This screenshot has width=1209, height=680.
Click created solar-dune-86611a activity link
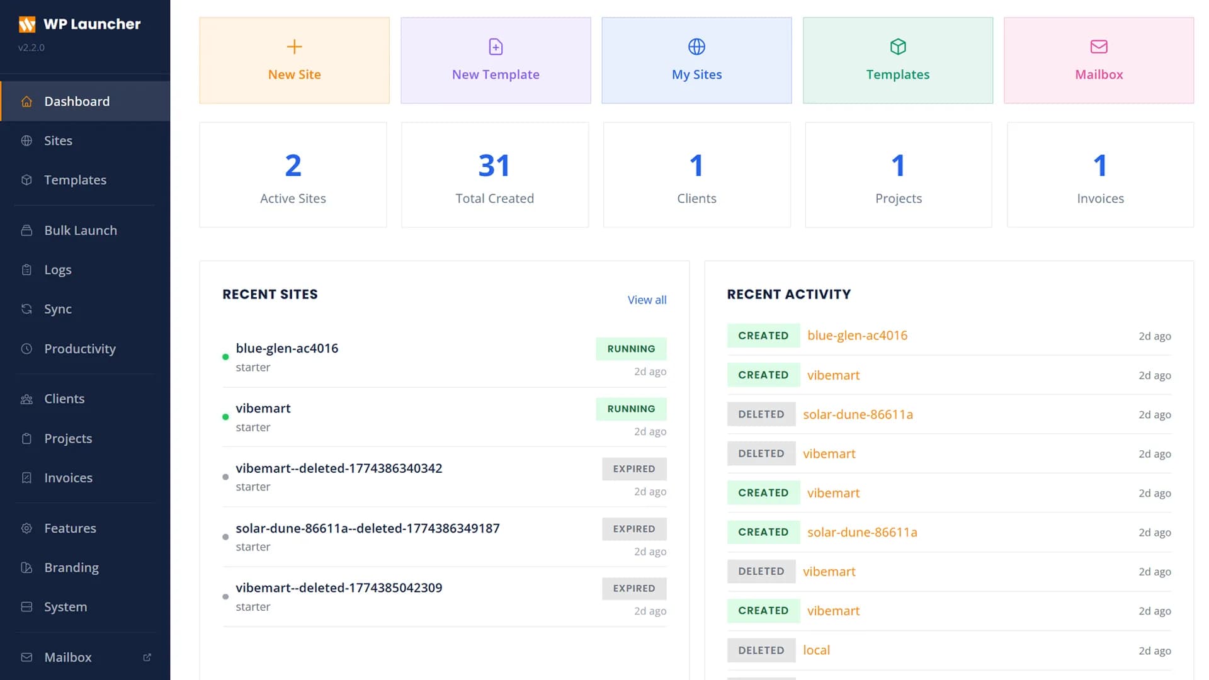[x=862, y=532]
